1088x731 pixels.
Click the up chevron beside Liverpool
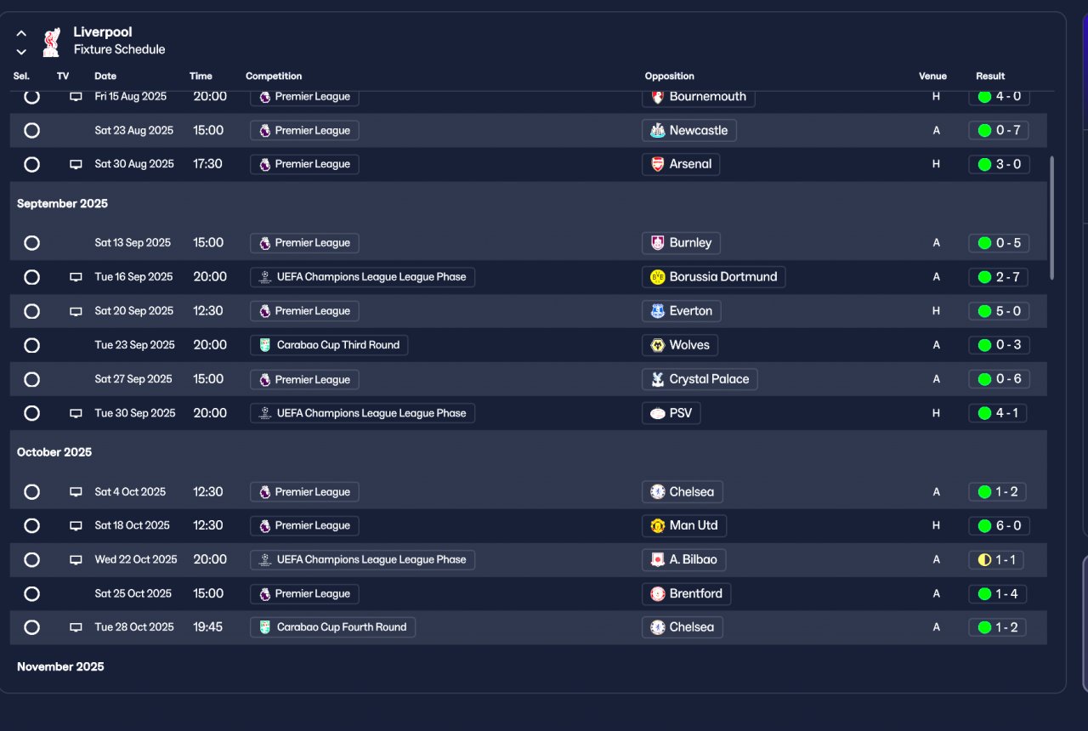(21, 33)
